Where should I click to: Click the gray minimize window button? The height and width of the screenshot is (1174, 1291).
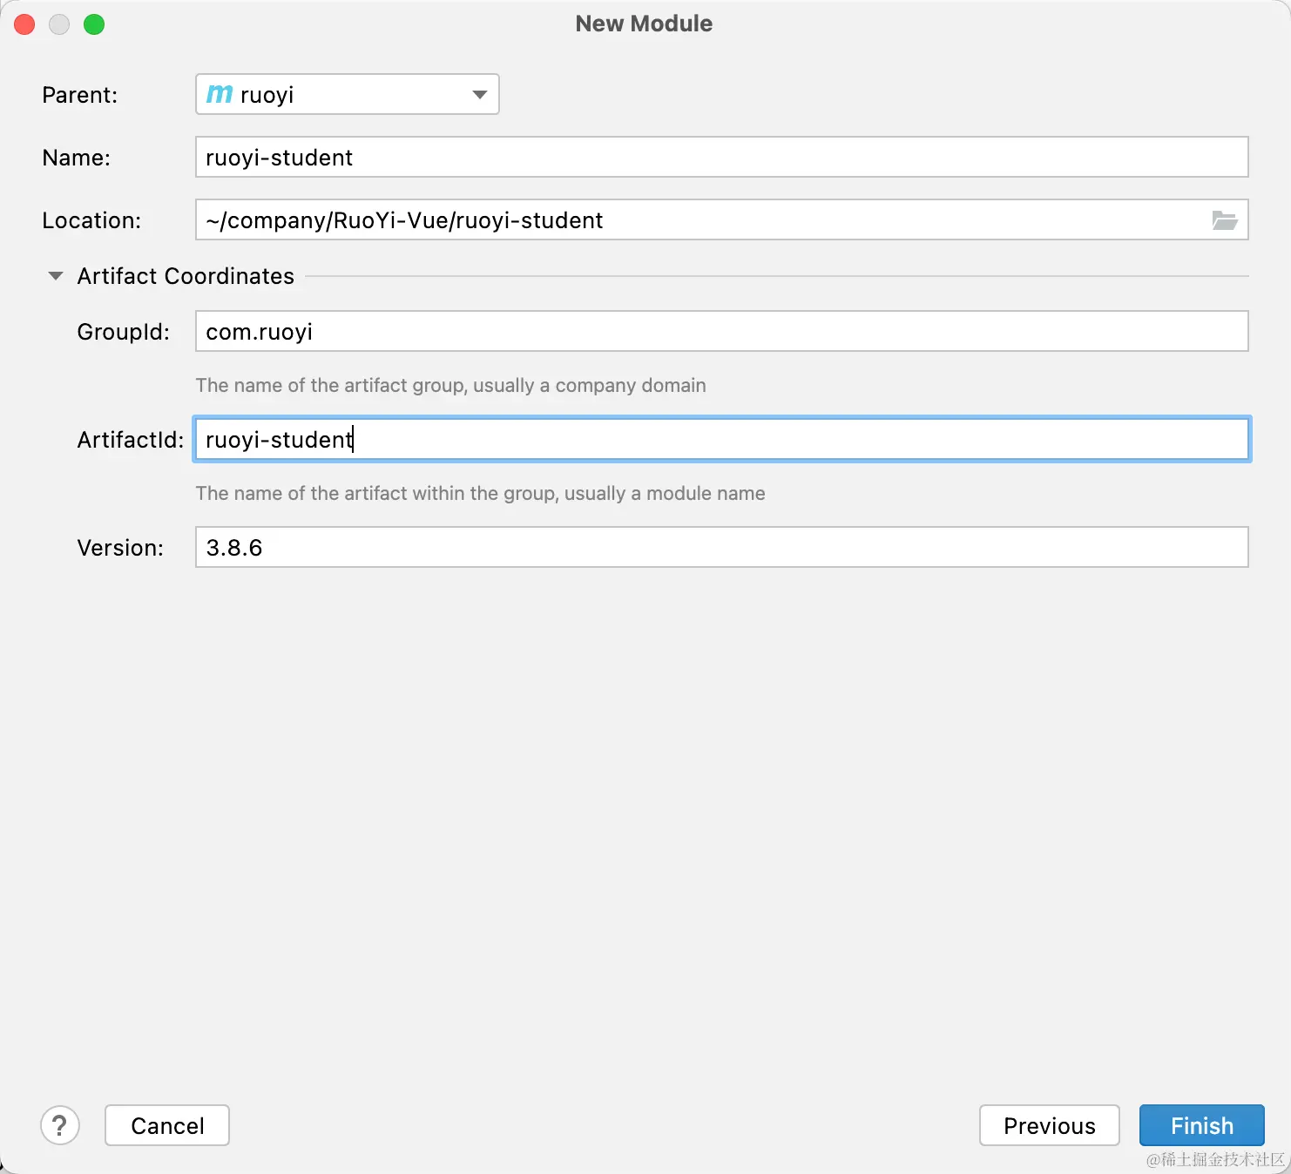pyautogui.click(x=59, y=24)
